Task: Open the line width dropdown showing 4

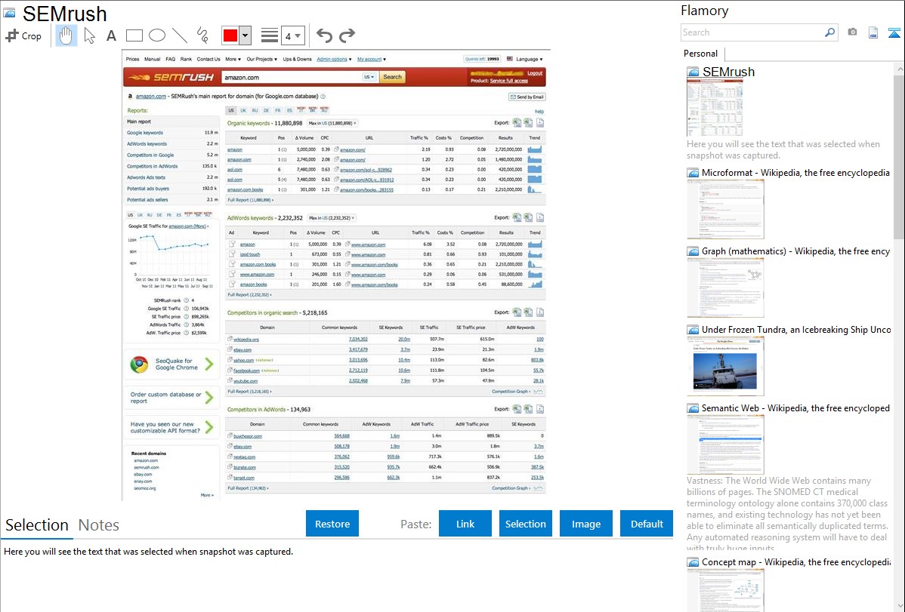Action: 292,35
